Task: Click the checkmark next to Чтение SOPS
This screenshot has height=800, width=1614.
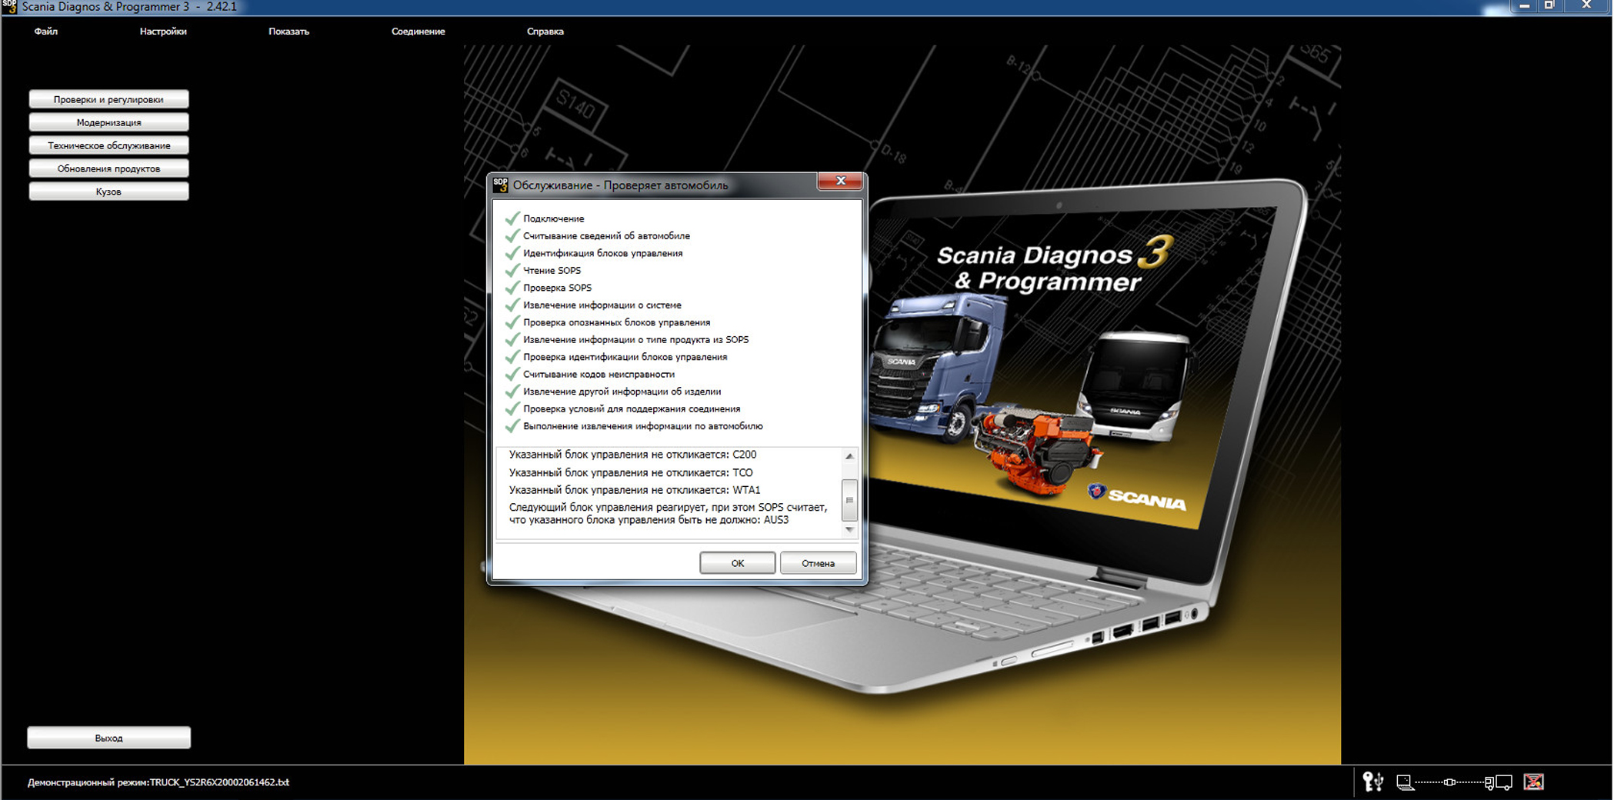Action: coord(512,270)
